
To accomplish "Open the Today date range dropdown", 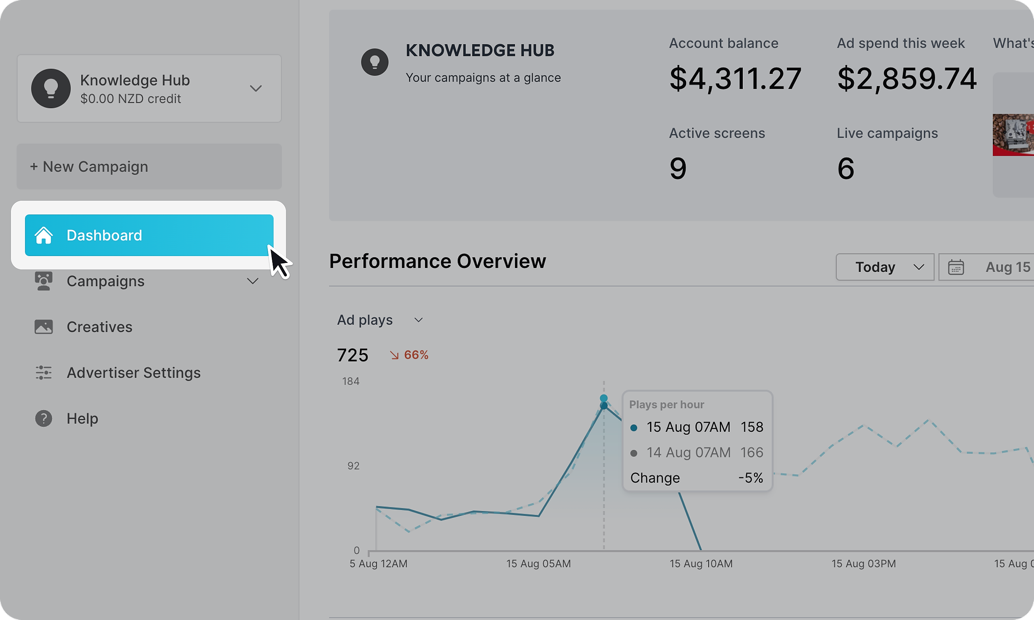I will pyautogui.click(x=885, y=267).
